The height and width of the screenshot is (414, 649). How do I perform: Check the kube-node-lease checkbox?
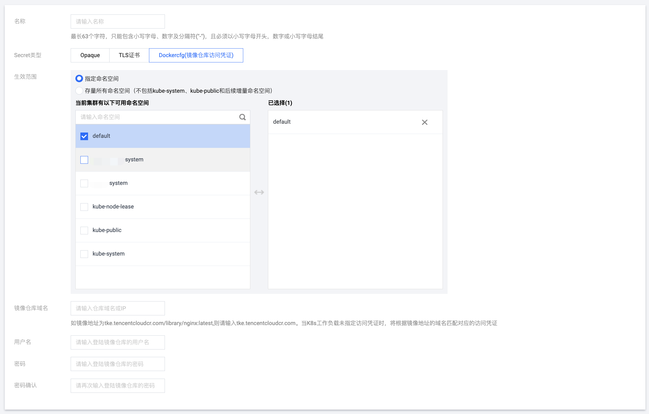[x=84, y=207]
